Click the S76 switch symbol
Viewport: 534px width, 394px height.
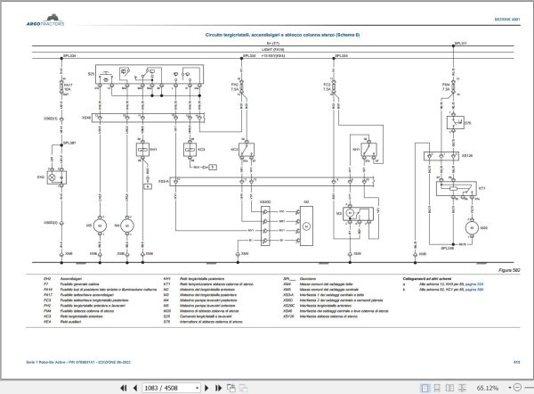(x=456, y=122)
